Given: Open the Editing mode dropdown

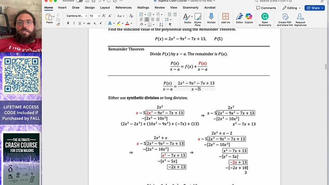Looking at the screenshot, I should coord(292,8).
